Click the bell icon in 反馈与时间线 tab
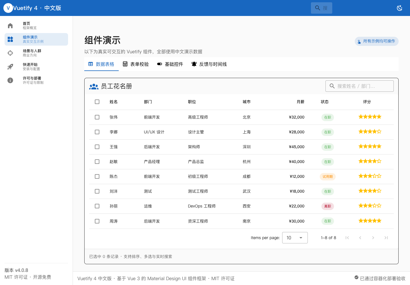 [x=194, y=64]
